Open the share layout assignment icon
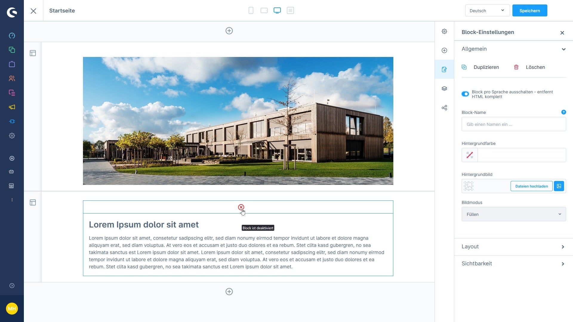Viewport: 573px width, 322px height. 444,108
